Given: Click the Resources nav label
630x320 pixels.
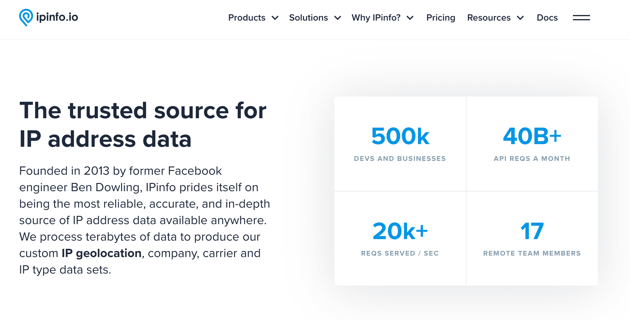Looking at the screenshot, I should tap(489, 18).
